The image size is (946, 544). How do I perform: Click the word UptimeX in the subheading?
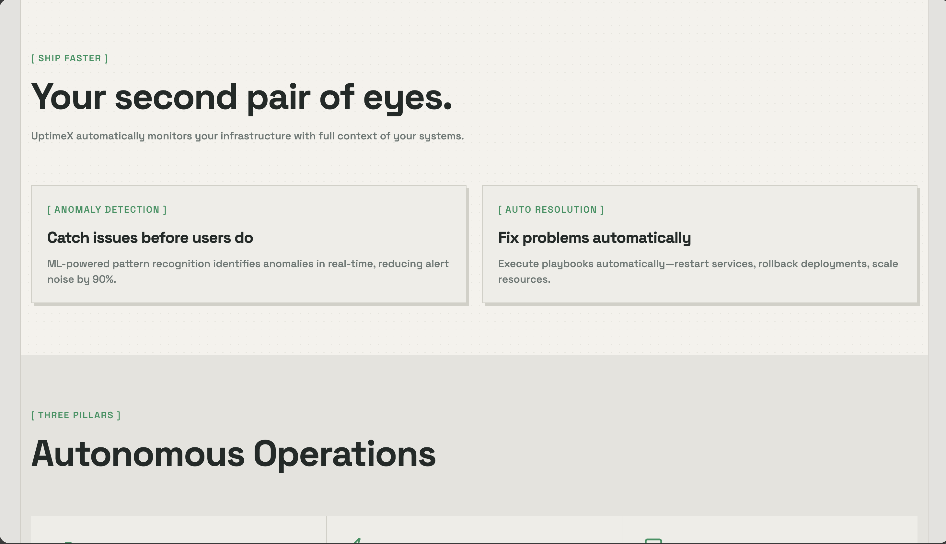(x=52, y=136)
